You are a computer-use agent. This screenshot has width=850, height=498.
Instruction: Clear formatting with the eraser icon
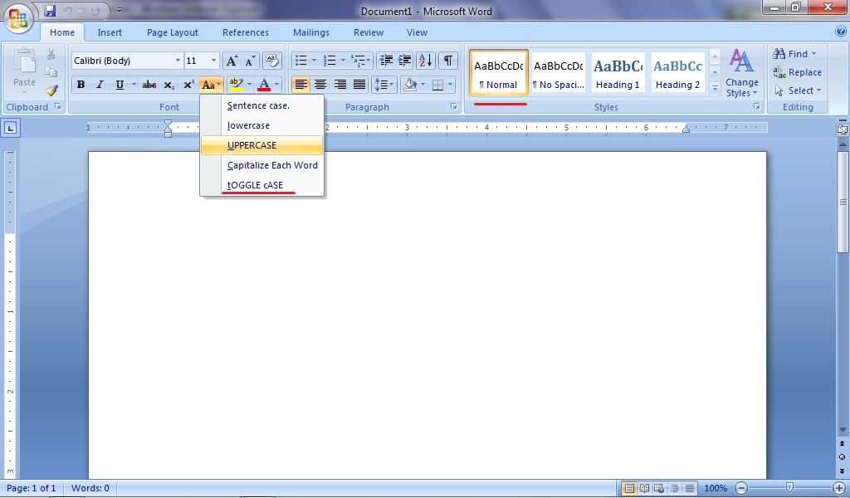tap(271, 61)
